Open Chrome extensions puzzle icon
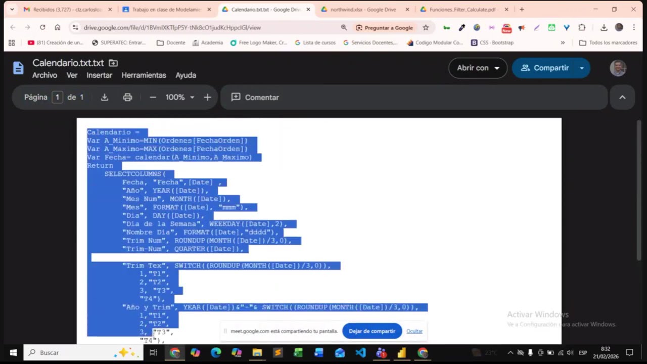 (582, 28)
